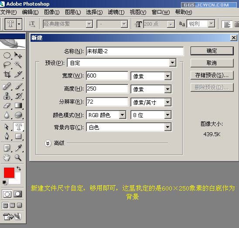Select the Lasso tool
This screenshot has height=228, width=239.
click(x=7, y=65)
